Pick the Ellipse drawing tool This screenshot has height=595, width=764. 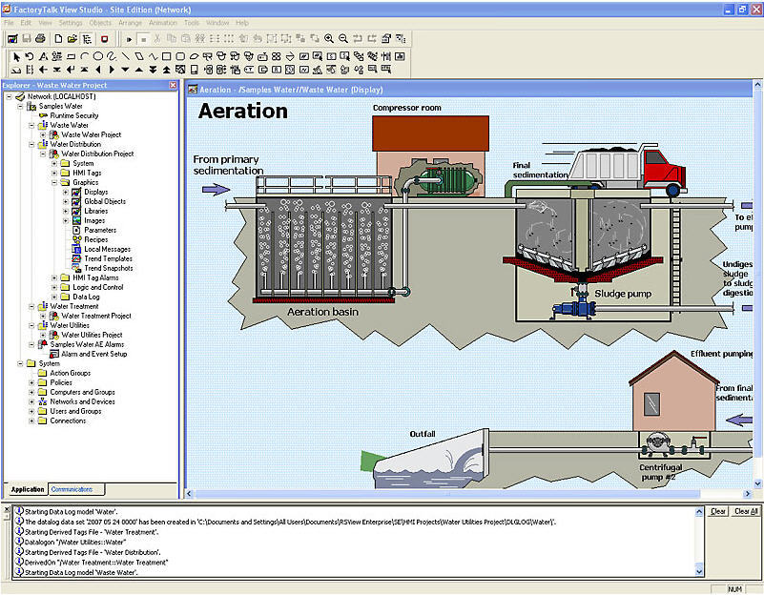point(98,56)
